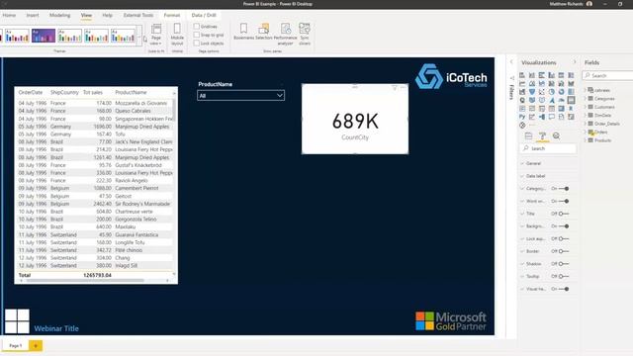Select the donut chart visual
This screenshot has height=356, width=633.
coord(561,92)
